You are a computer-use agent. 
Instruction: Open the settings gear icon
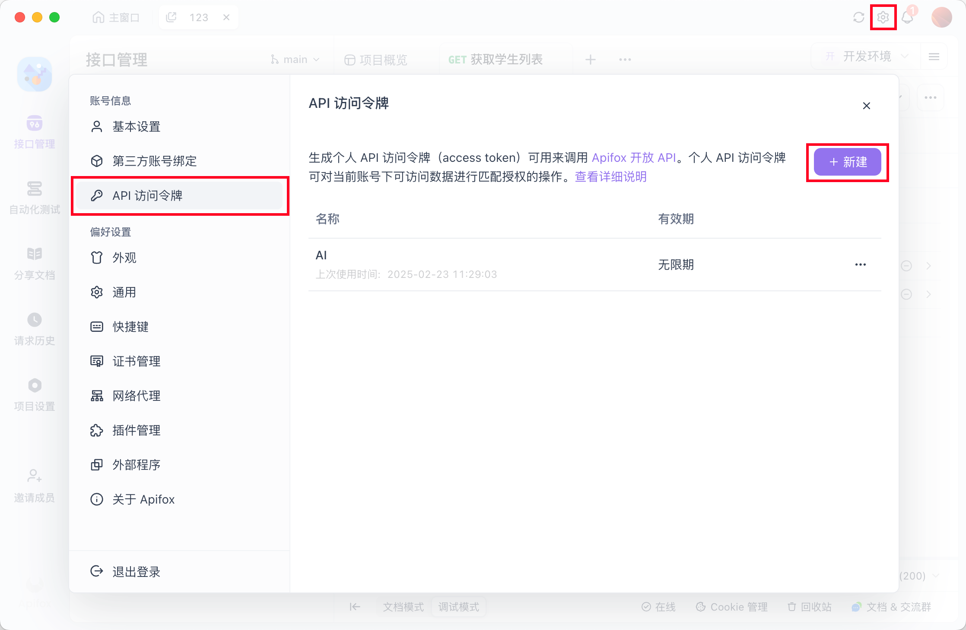pyautogui.click(x=883, y=17)
